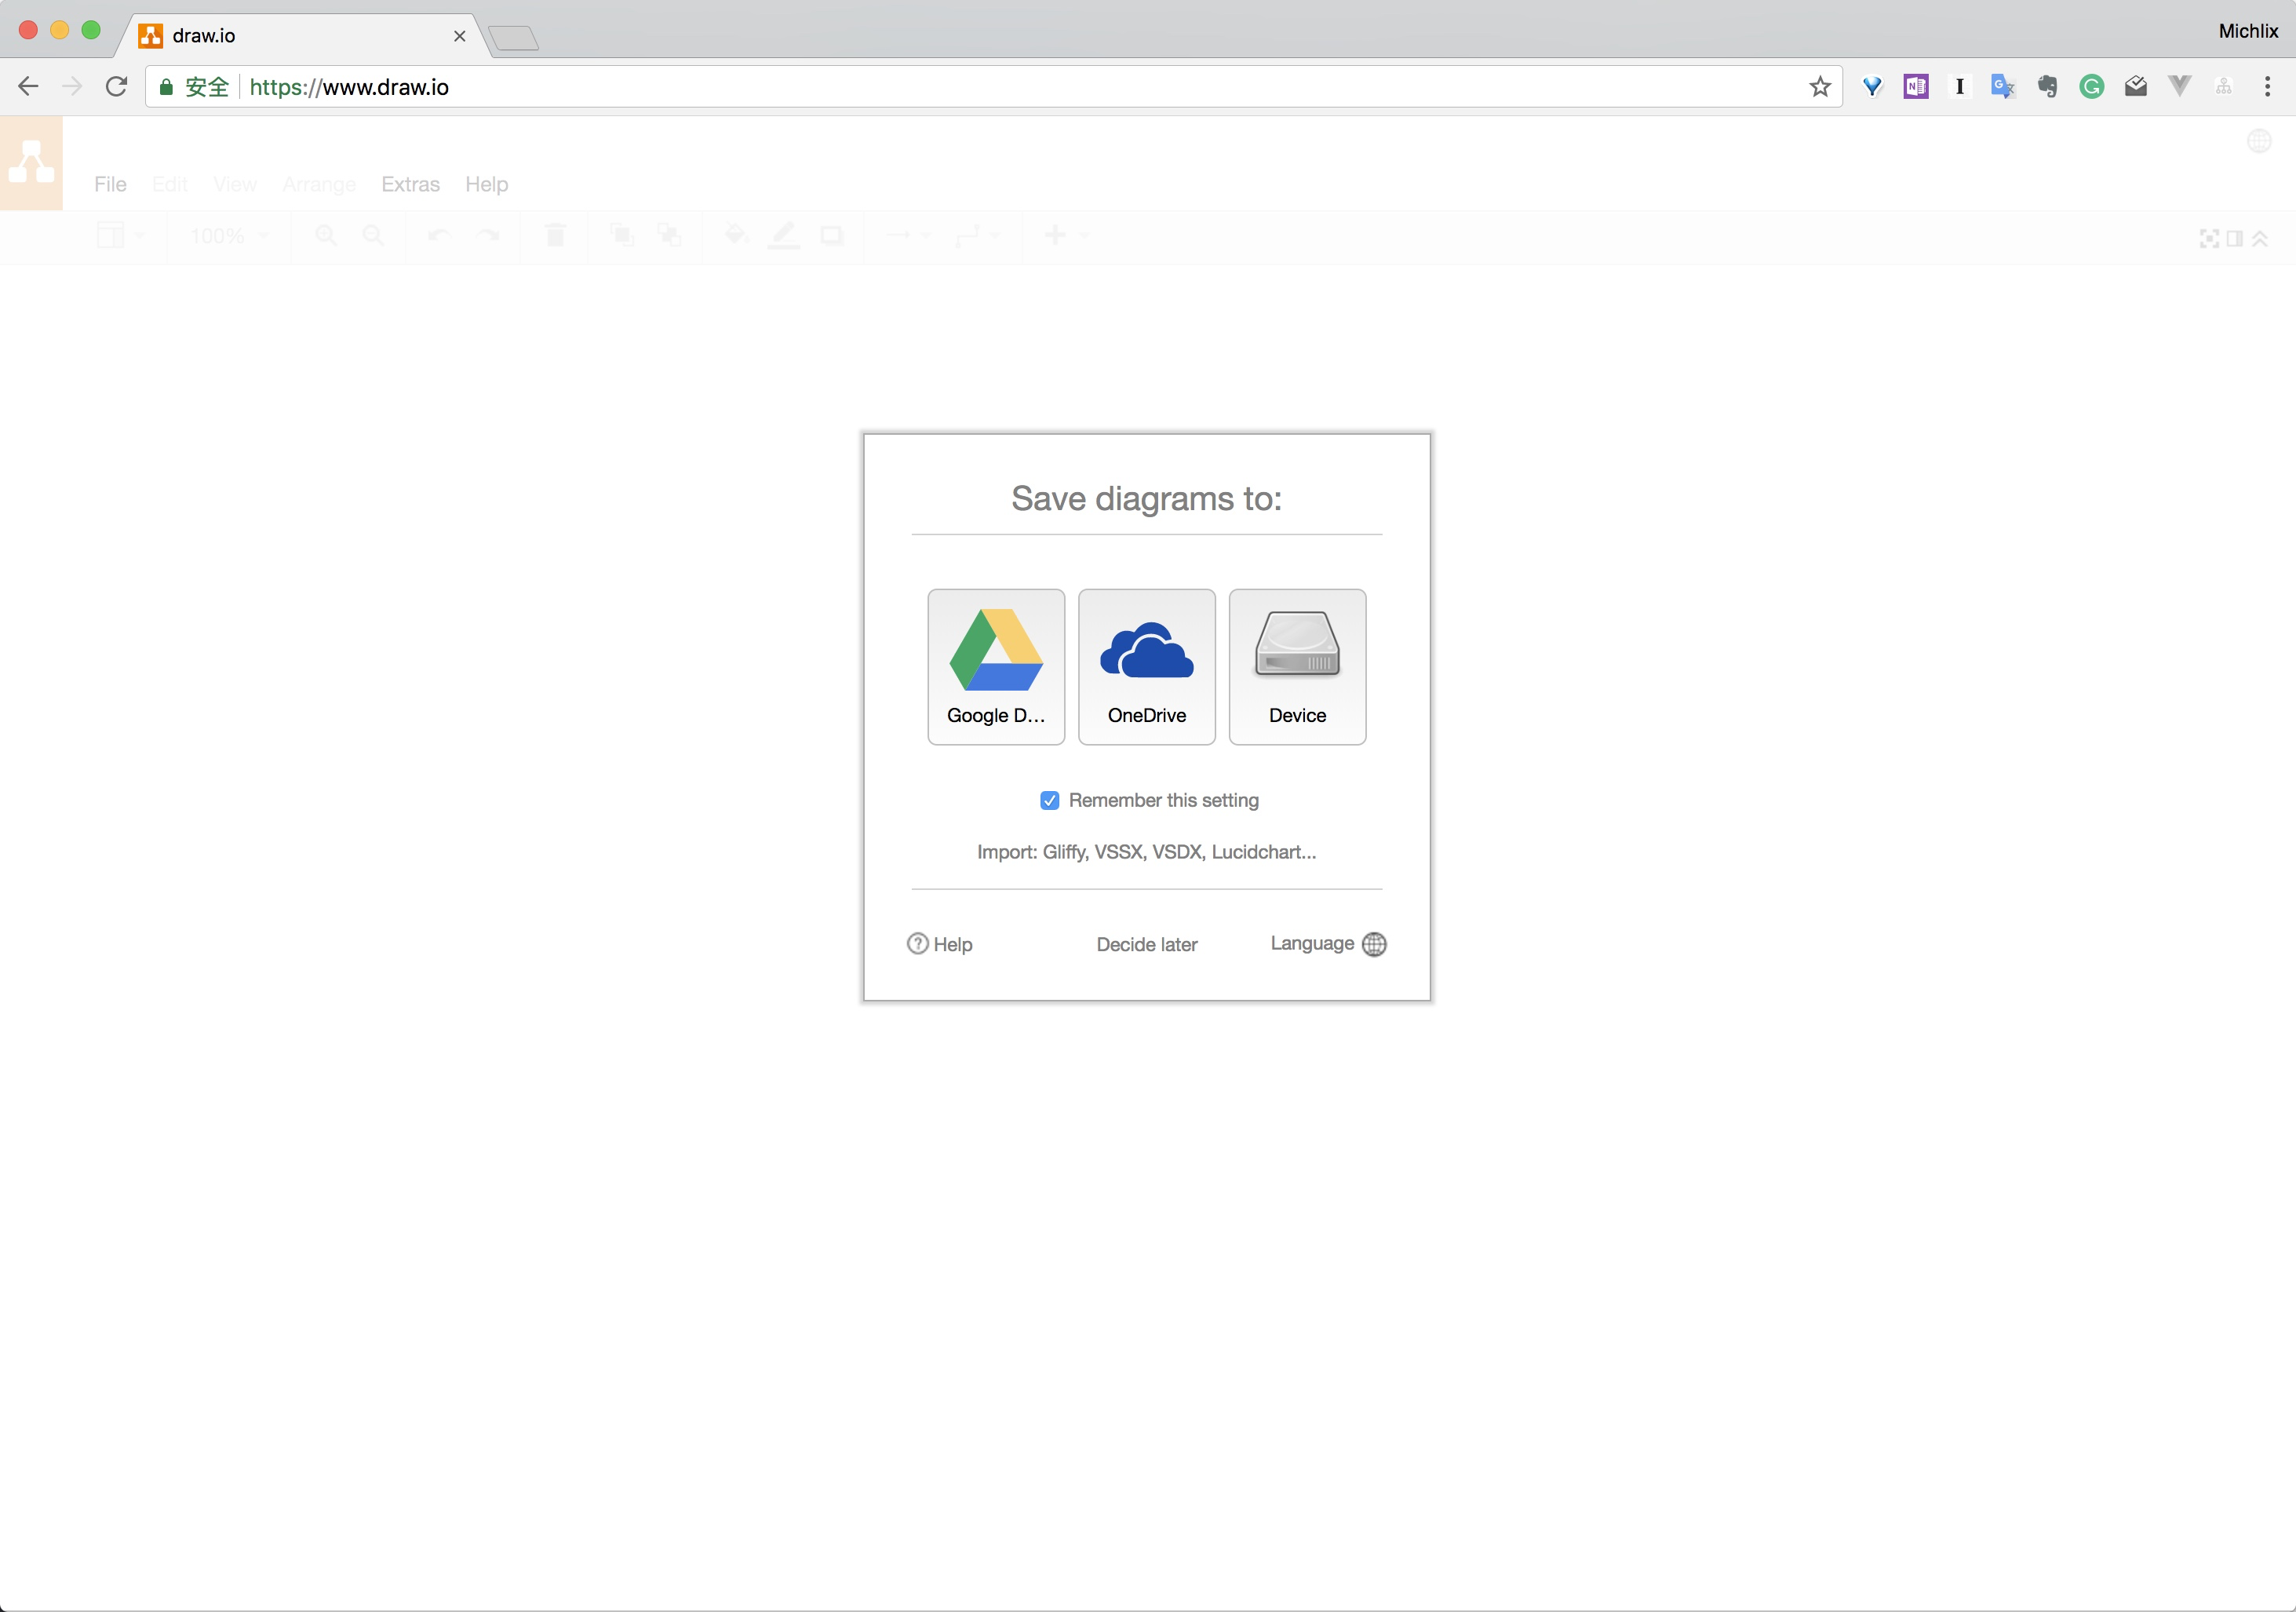Select OneDrive to save diagrams
This screenshot has height=1612, width=2296.
tap(1146, 666)
